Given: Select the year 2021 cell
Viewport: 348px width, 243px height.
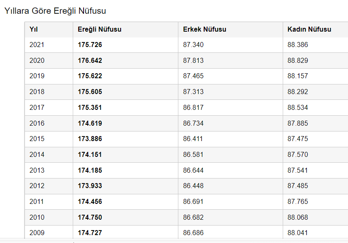Looking at the screenshot, I should (37, 45).
